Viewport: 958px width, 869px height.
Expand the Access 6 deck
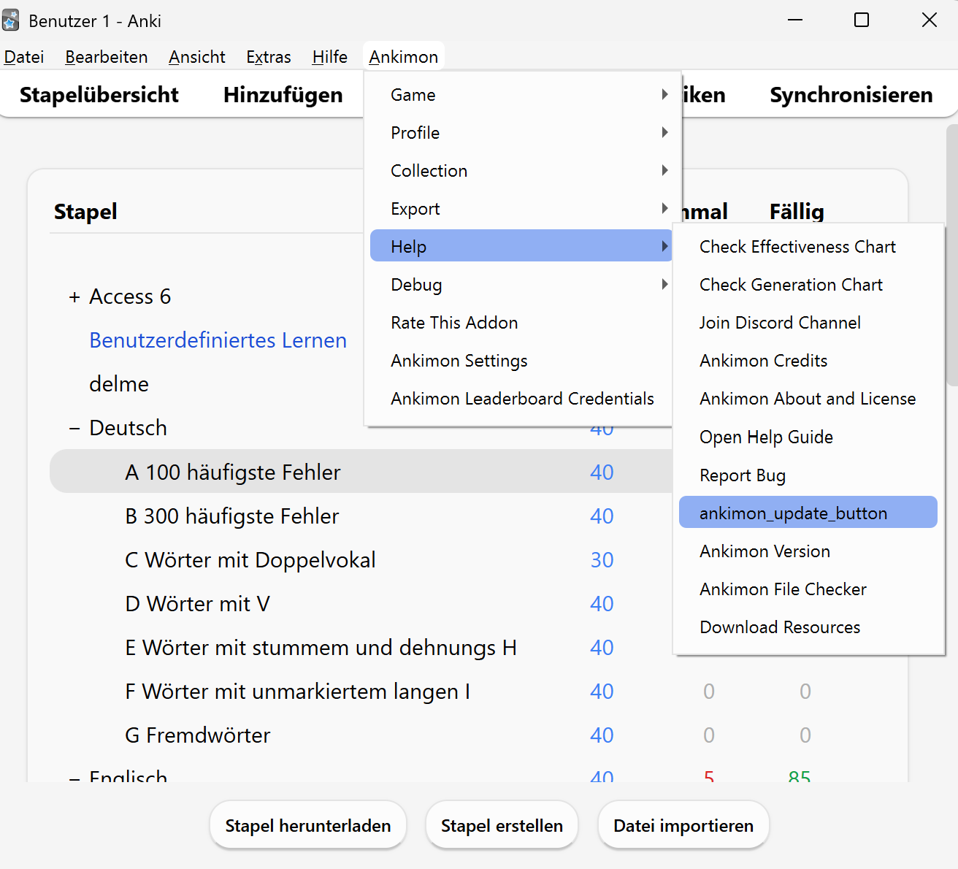pos(74,297)
